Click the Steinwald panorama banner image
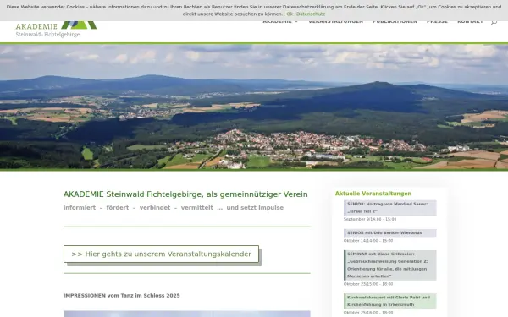This screenshot has height=317, width=508. coord(254,107)
